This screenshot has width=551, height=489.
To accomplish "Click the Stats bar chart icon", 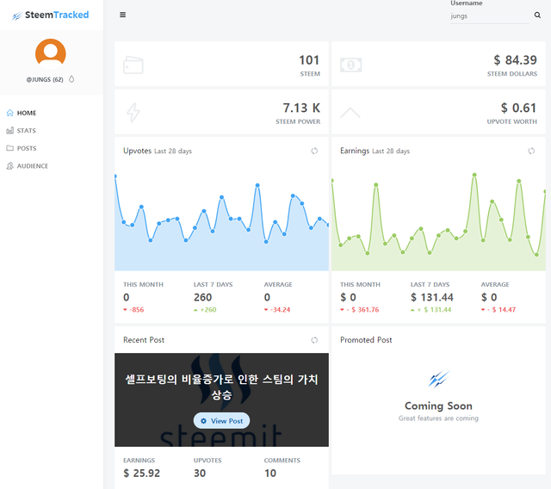I will (9, 130).
